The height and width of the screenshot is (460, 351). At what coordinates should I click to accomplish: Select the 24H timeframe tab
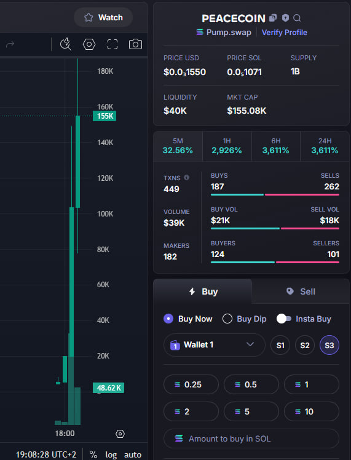pyautogui.click(x=325, y=146)
